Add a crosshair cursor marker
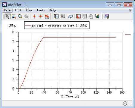 pyautogui.click(x=41, y=16)
